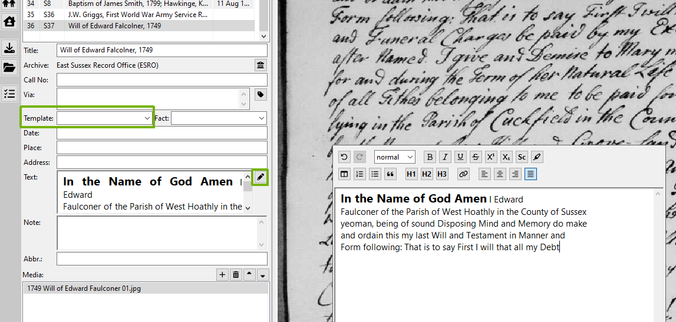This screenshot has height=322, width=676.
Task: Click the Call No input field
Action: [x=161, y=79]
